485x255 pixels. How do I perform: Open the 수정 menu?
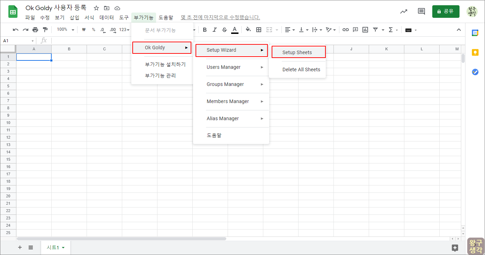(x=45, y=17)
